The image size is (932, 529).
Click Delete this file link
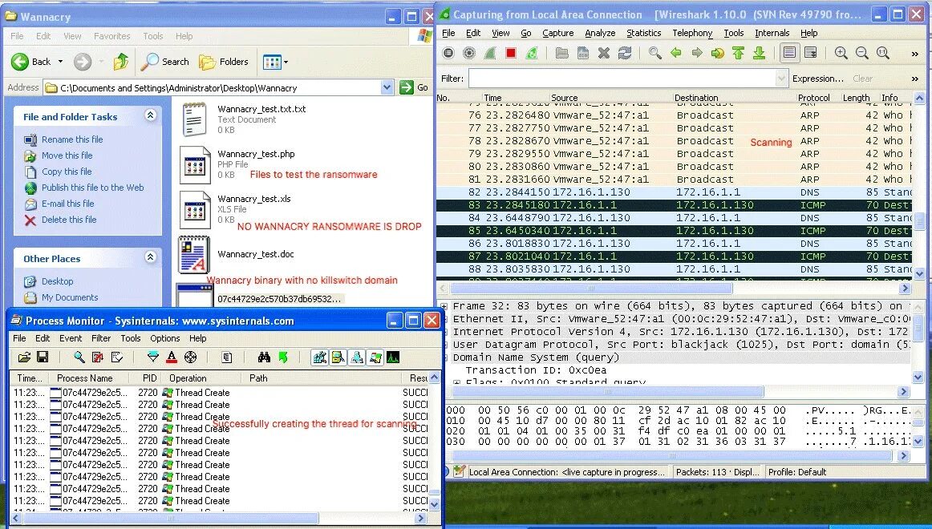click(x=69, y=220)
